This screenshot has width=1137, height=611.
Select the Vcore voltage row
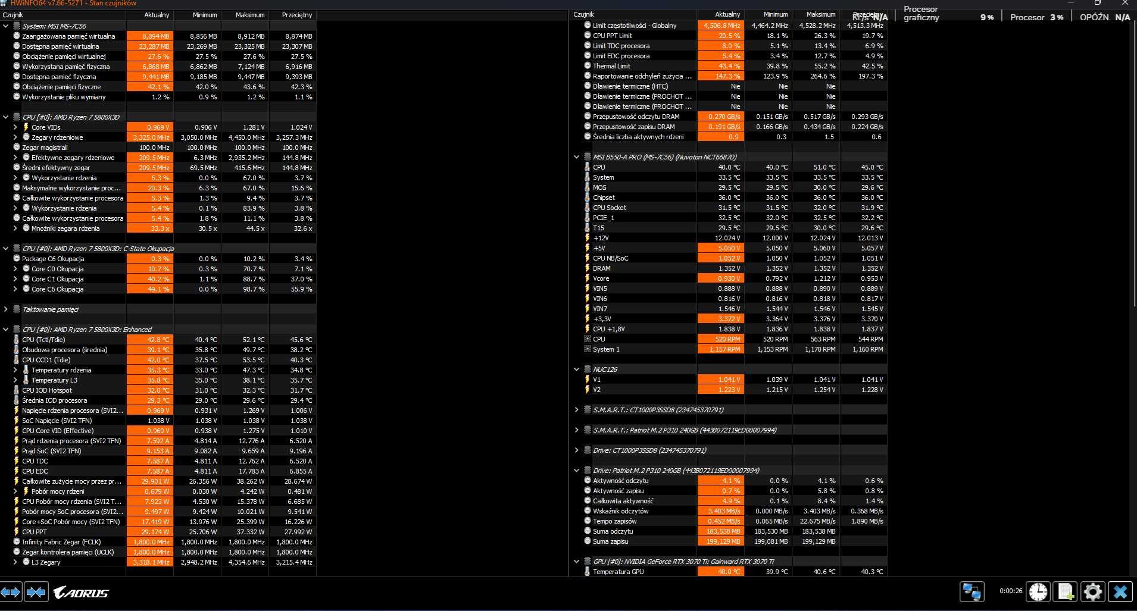tap(729, 278)
